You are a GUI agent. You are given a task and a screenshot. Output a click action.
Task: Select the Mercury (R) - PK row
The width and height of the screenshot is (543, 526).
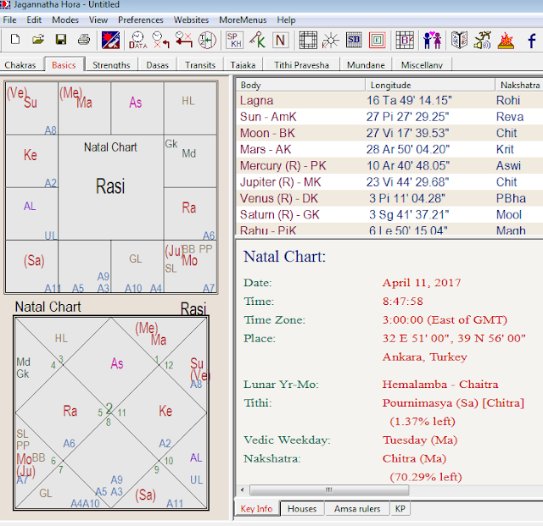[389, 165]
